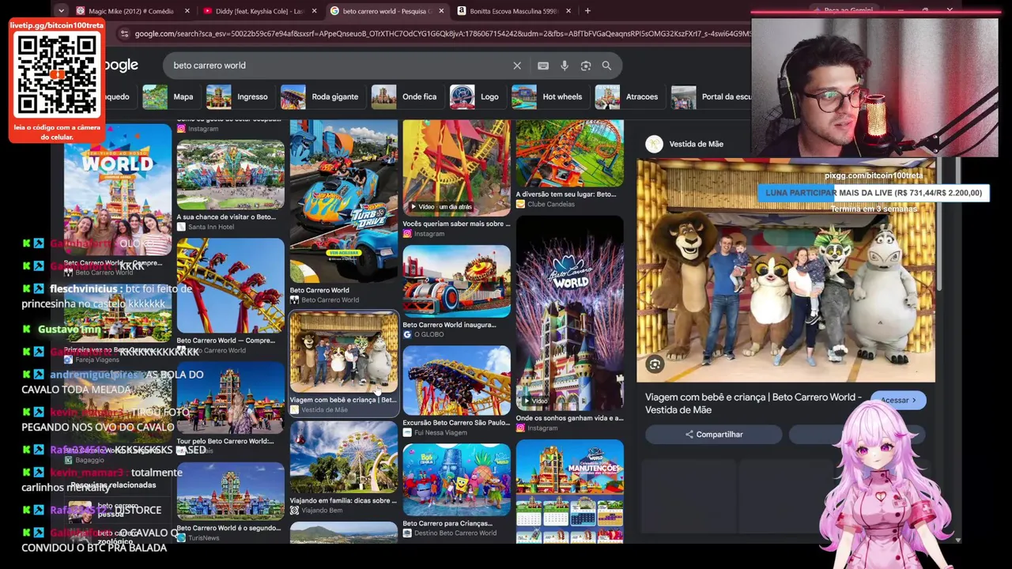Switch to the Magic Mike (2012) tab
The height and width of the screenshot is (569, 1012).
pyautogui.click(x=131, y=11)
